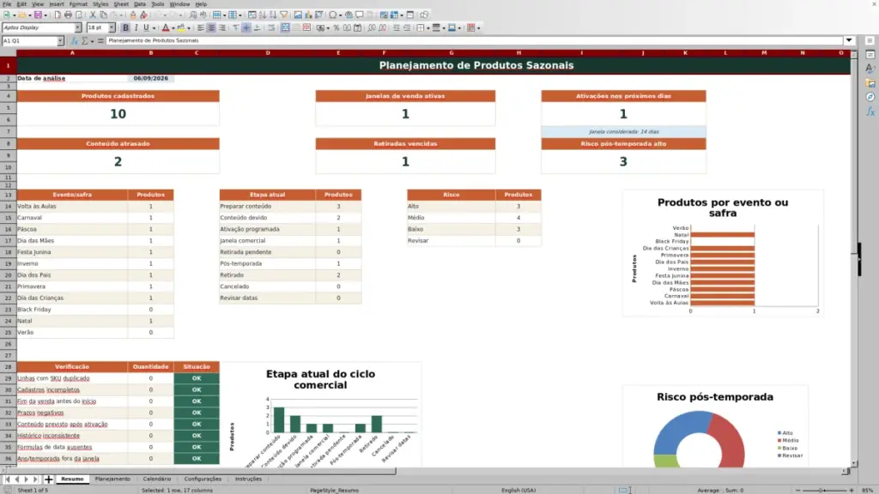Insert a chart using the chart icon
This screenshot has width=879, height=494.
pyautogui.click(x=308, y=15)
